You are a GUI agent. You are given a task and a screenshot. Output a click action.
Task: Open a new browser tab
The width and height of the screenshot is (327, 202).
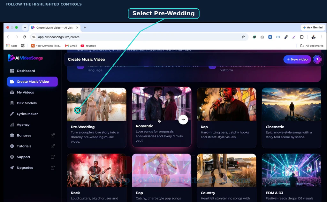pyautogui.click(x=85, y=27)
